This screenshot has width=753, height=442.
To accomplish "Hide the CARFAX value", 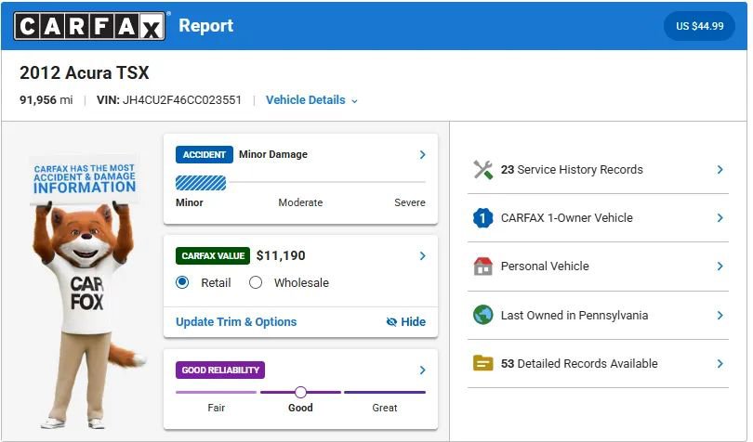I will coord(406,321).
